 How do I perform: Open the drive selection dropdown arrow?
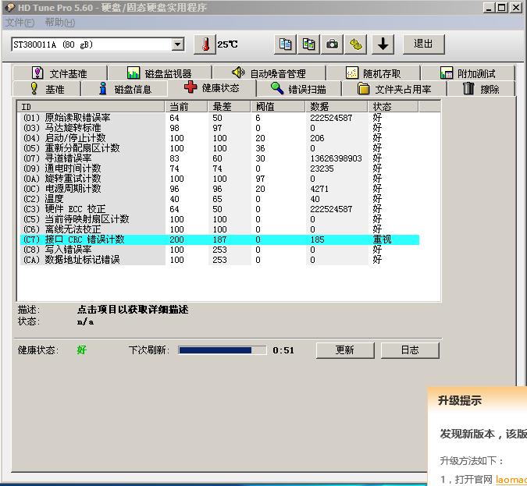[x=177, y=44]
